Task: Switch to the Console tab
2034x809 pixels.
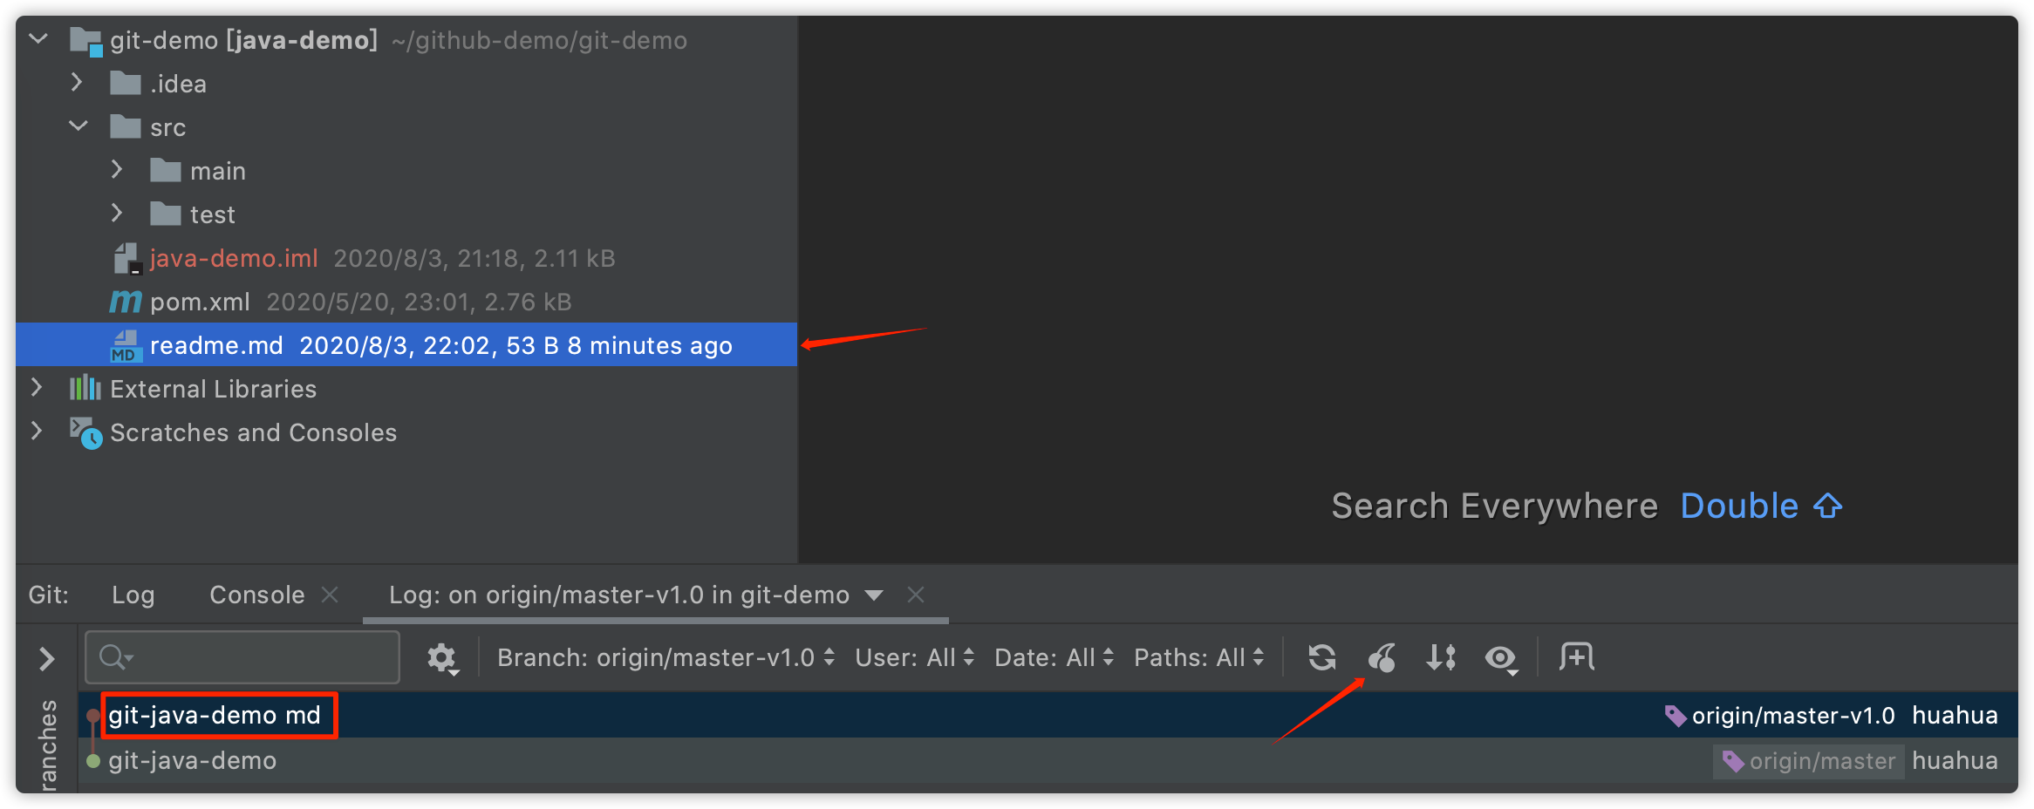Action: (257, 595)
